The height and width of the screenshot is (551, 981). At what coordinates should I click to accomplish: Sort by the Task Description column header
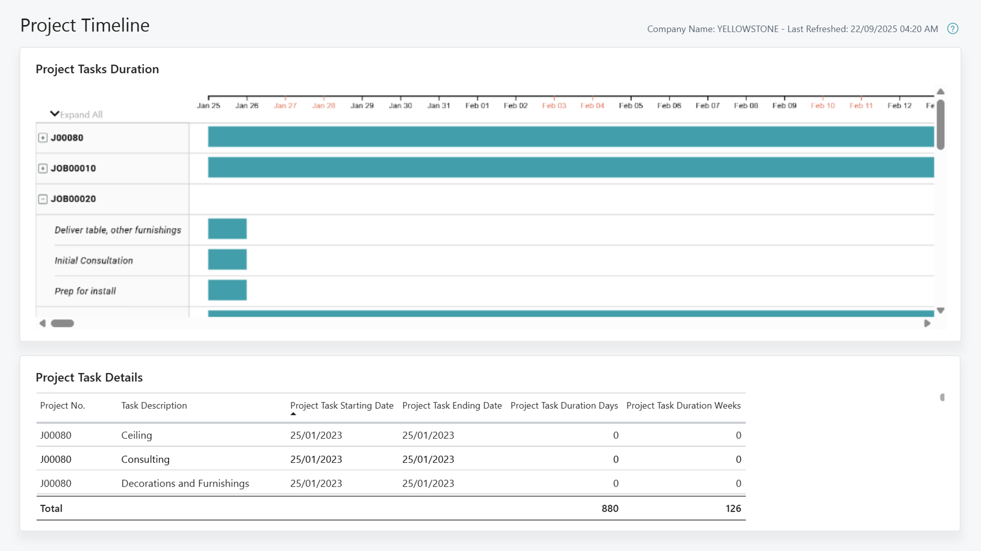154,405
